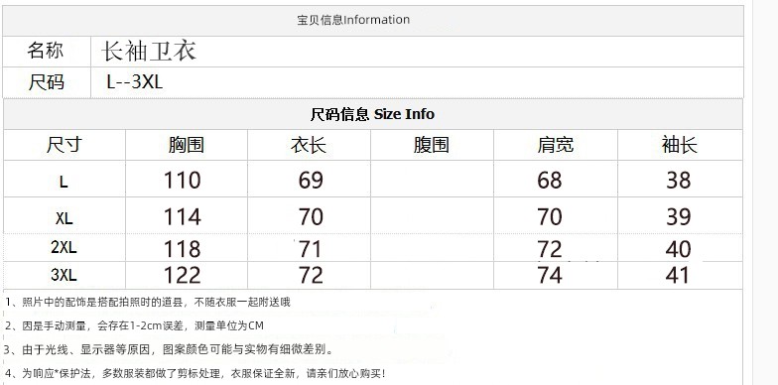Select the 胸围 column header
Image resolution: width=778 pixels, height=385 pixels.
(x=187, y=145)
